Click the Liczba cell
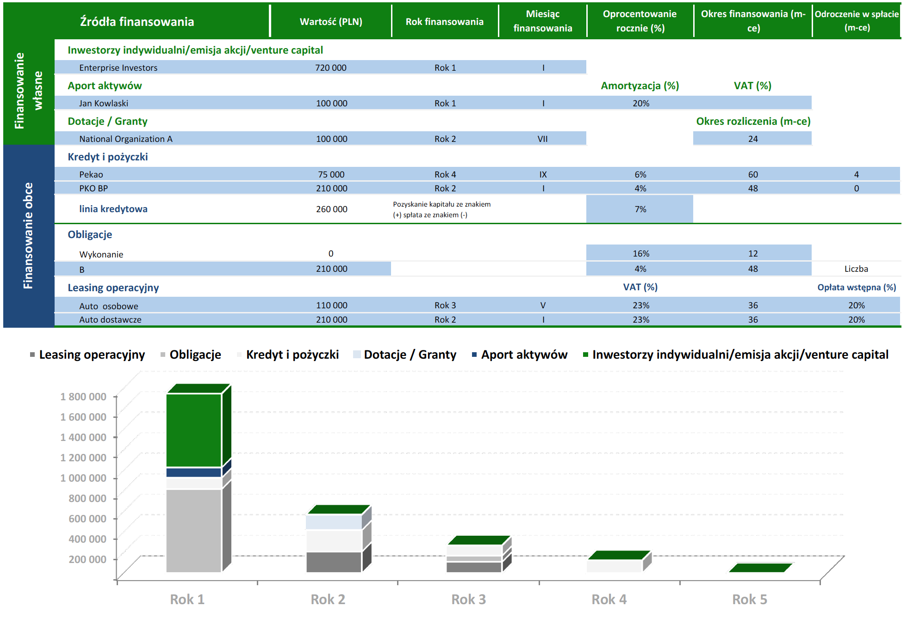907x618 pixels. click(856, 269)
